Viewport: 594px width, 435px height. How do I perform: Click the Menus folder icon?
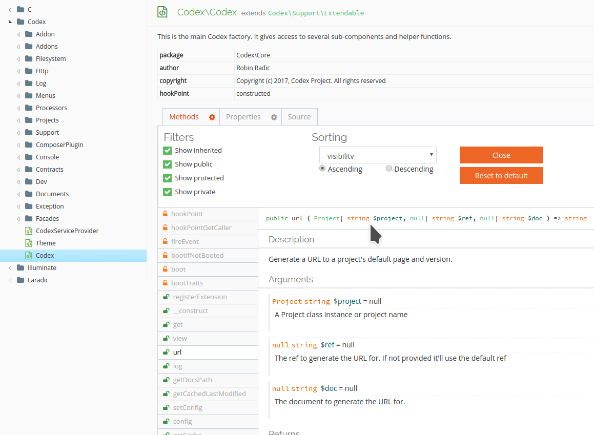(29, 95)
